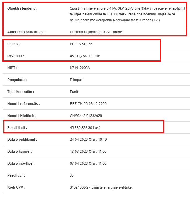Click the "Rezultati" label
Image resolution: width=190 pixels, height=202 pixels.
[16, 56]
